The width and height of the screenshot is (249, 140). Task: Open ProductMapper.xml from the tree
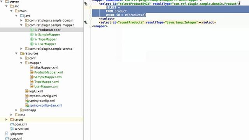49,72
